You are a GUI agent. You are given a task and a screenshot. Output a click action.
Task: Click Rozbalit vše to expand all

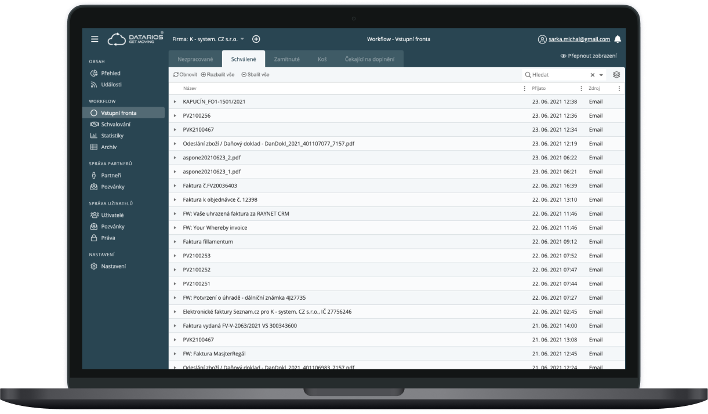[219, 75]
